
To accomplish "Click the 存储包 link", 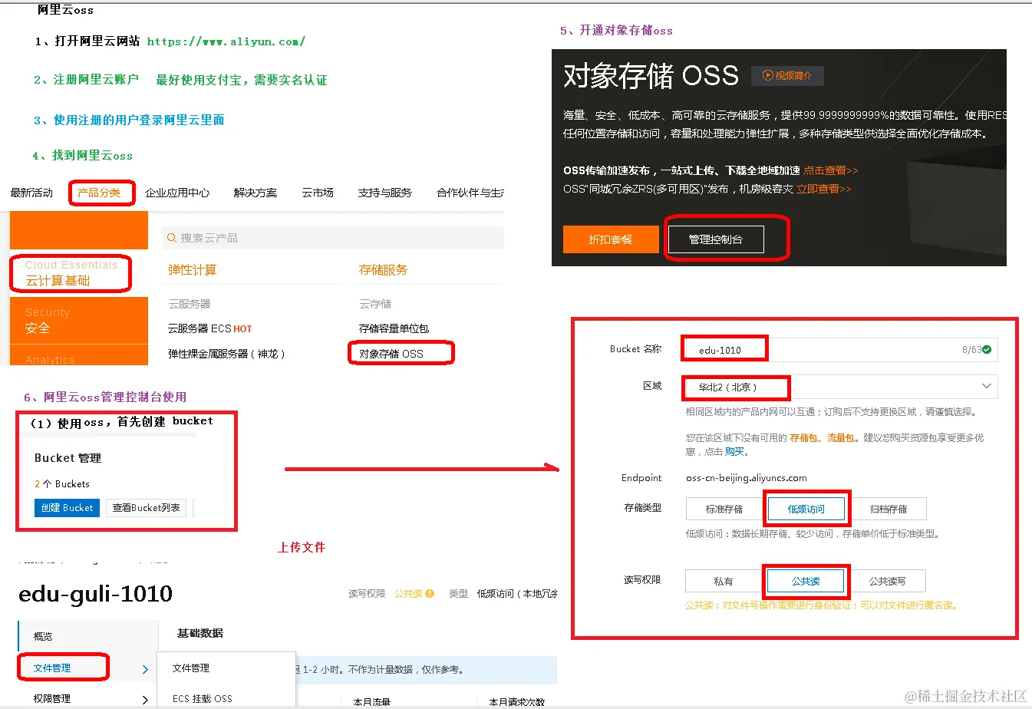I will [x=803, y=437].
